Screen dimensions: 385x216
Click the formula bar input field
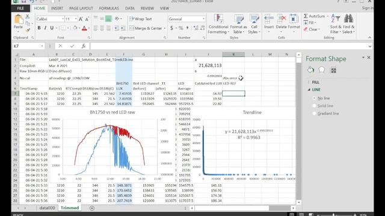point(229,46)
